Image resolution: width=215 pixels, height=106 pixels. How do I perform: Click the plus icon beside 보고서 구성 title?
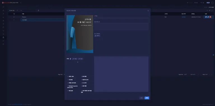(x=17, y=10)
